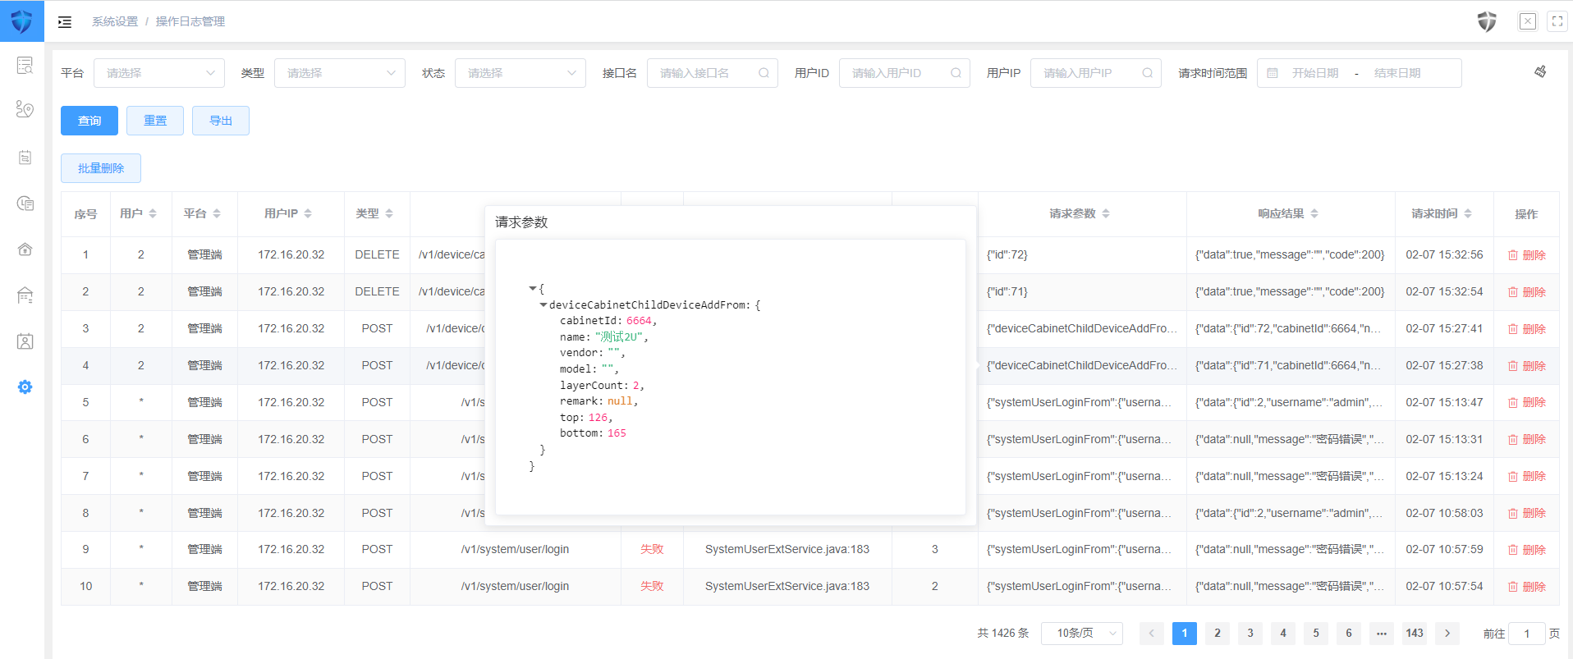
Task: Click the 开始日期 start date field
Action: [1315, 73]
